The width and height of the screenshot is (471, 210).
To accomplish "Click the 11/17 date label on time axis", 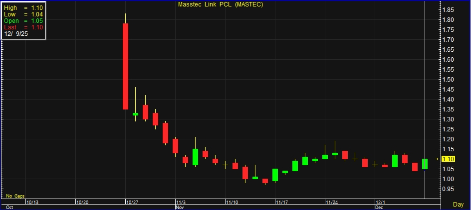I will tap(282, 203).
